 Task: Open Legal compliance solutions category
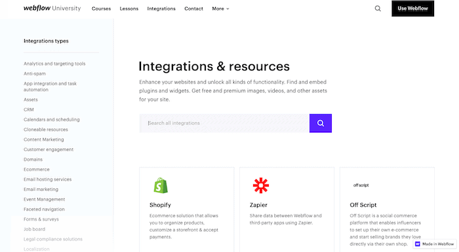coord(53,239)
